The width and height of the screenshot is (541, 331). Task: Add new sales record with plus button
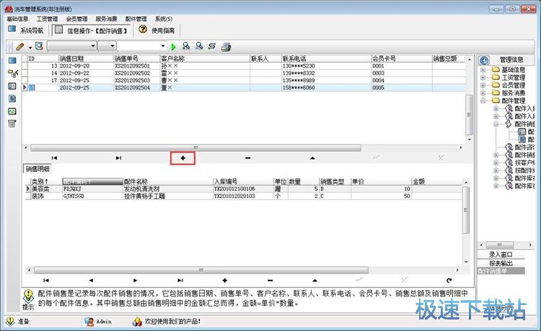(x=183, y=158)
